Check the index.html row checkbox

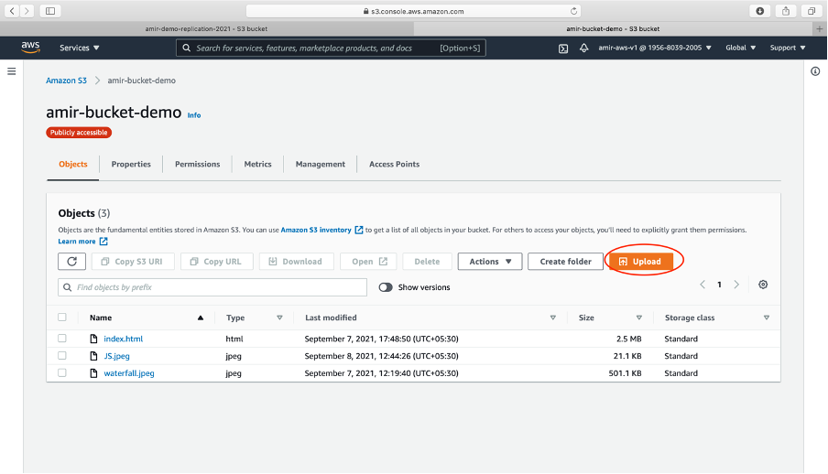62,339
